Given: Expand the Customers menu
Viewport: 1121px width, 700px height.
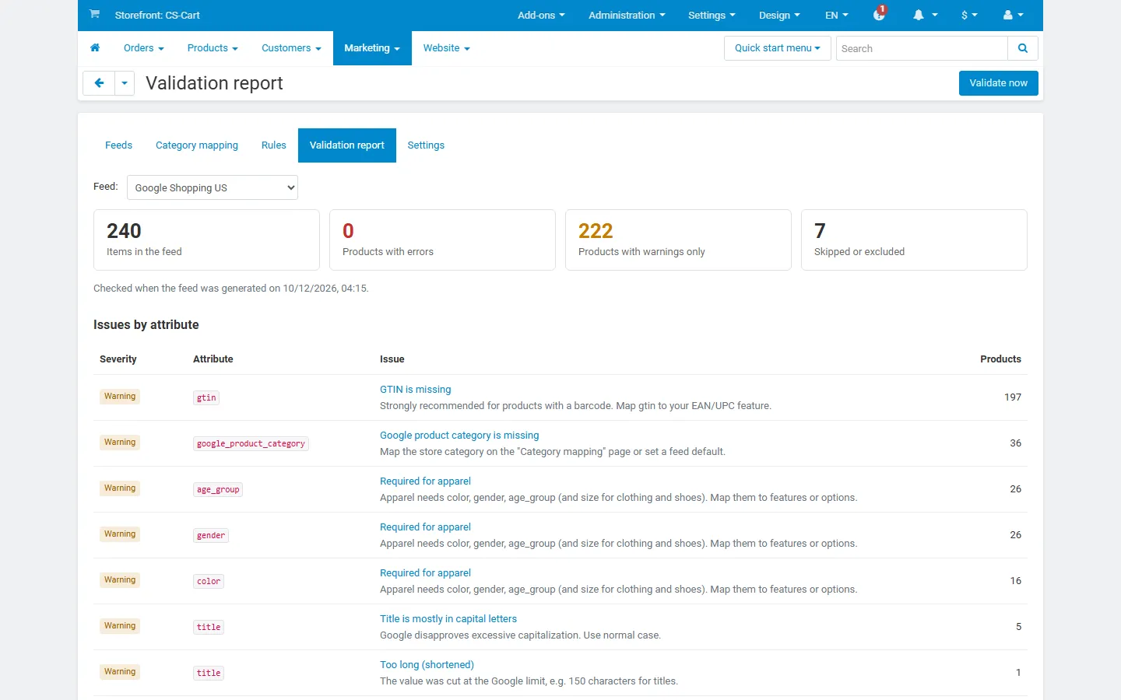Looking at the screenshot, I should click(x=291, y=48).
